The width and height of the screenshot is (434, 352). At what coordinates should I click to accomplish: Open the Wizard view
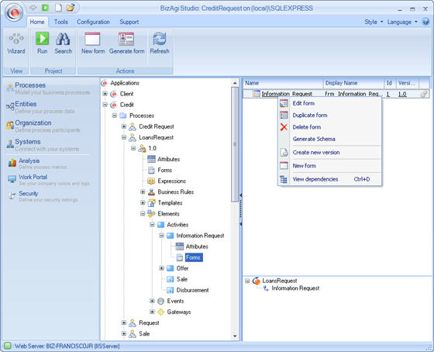[16, 43]
